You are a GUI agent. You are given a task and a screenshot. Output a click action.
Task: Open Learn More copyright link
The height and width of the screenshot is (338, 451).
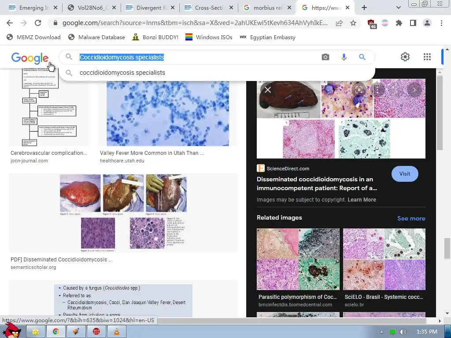tap(362, 199)
